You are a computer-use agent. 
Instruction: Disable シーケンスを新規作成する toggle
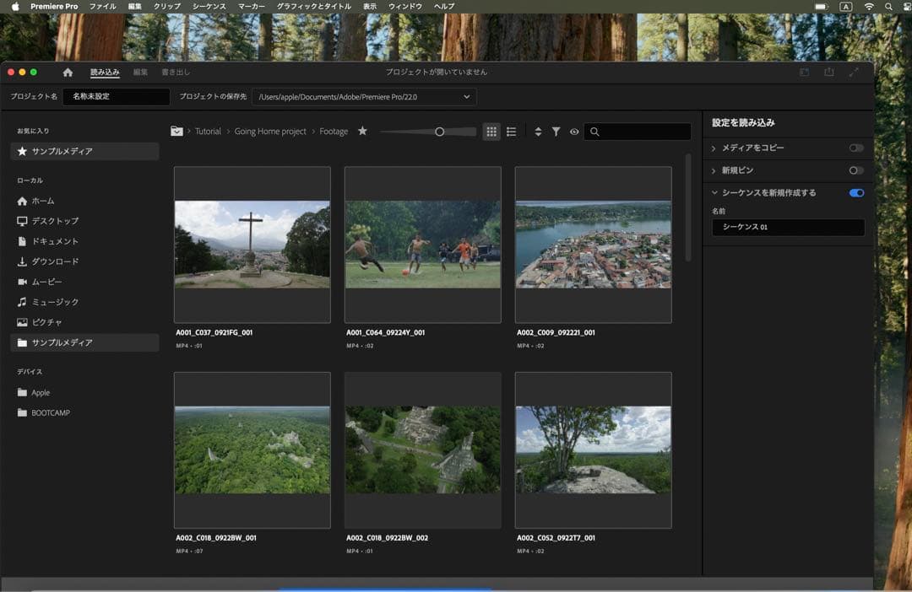tap(856, 193)
